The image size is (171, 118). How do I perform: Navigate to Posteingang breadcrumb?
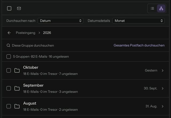pos(26,33)
